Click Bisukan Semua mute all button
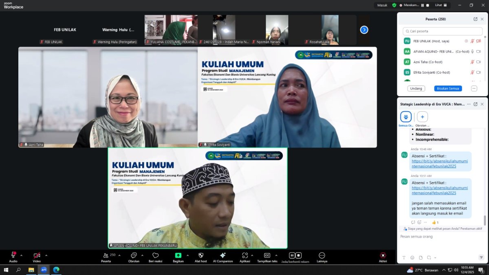The width and height of the screenshot is (489, 275). [448, 88]
